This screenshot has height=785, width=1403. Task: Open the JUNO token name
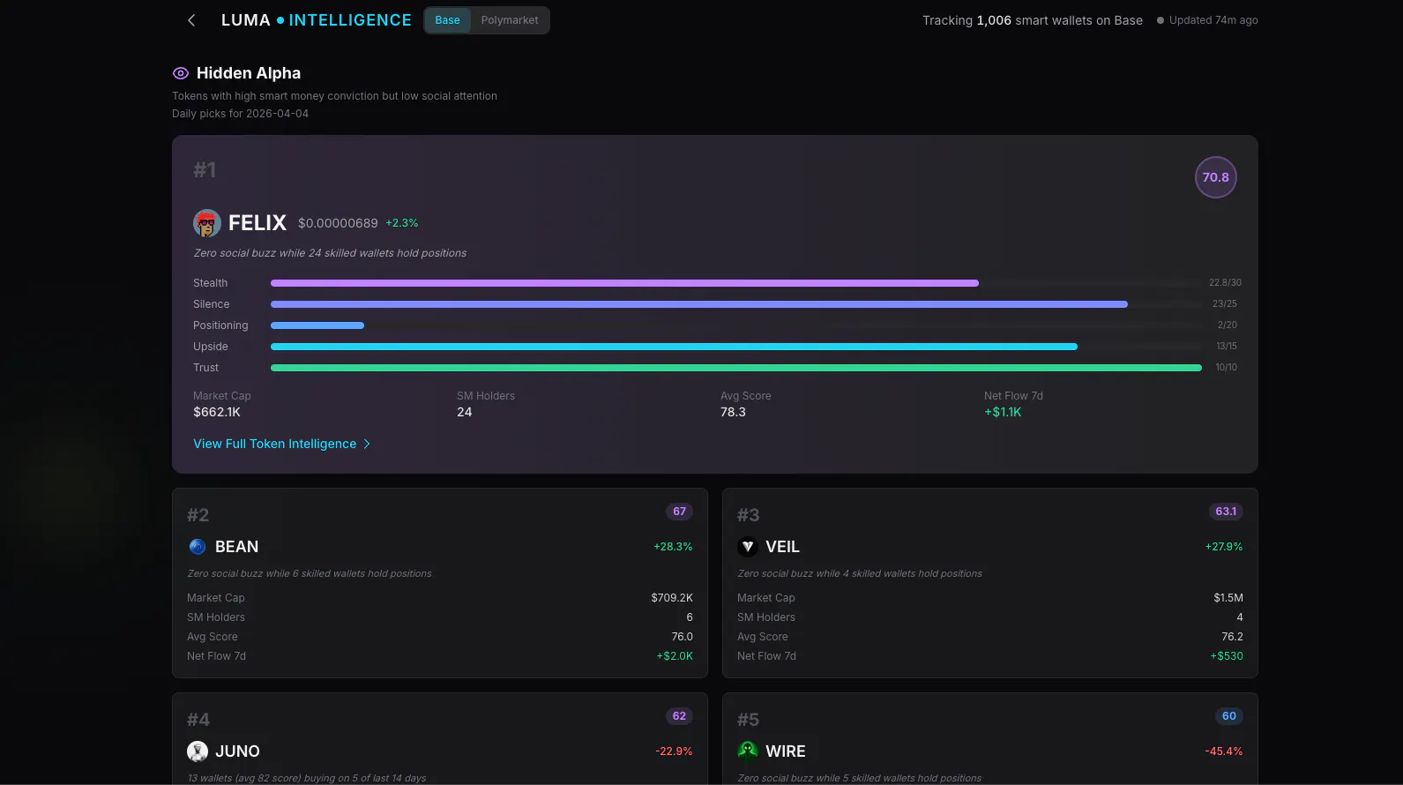237,751
